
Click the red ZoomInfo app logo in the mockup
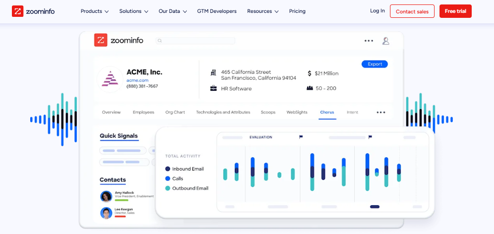click(101, 40)
